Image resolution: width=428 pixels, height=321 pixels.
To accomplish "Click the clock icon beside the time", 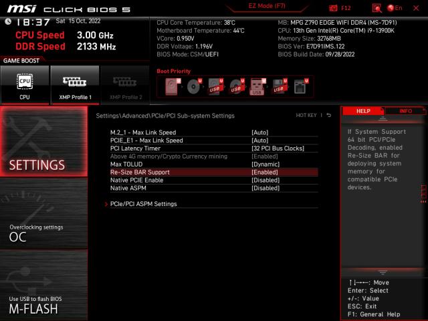I will [x=8, y=21].
